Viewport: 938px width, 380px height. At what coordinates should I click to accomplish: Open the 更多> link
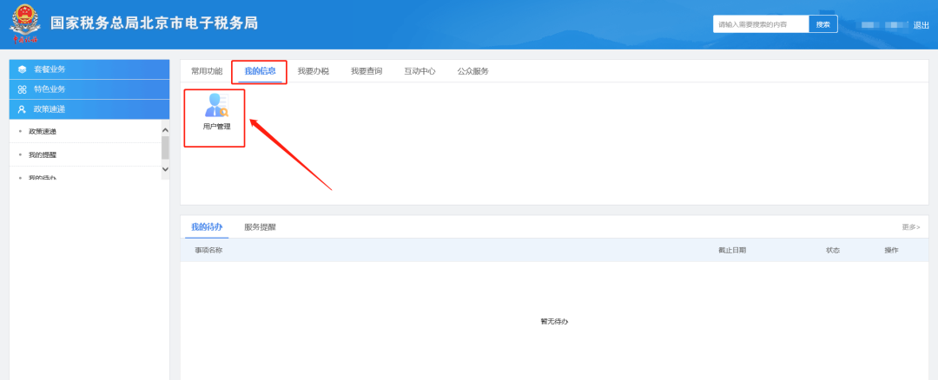tap(910, 227)
